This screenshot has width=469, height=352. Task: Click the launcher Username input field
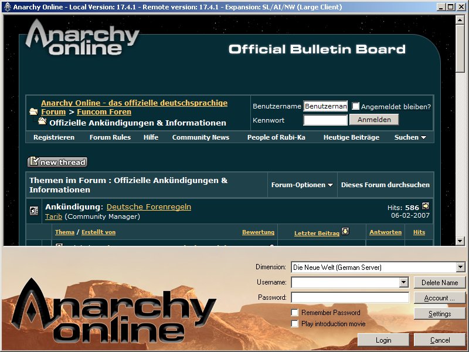(345, 282)
